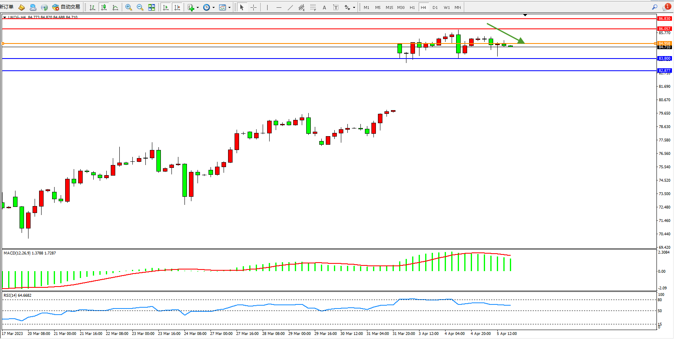This screenshot has height=339, width=674.
Task: Open the indicators list dropdown arrow
Action: [x=198, y=7]
